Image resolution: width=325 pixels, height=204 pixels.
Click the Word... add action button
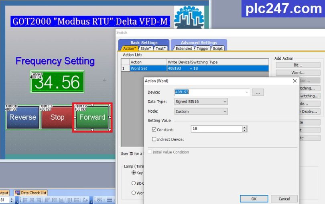(298, 73)
